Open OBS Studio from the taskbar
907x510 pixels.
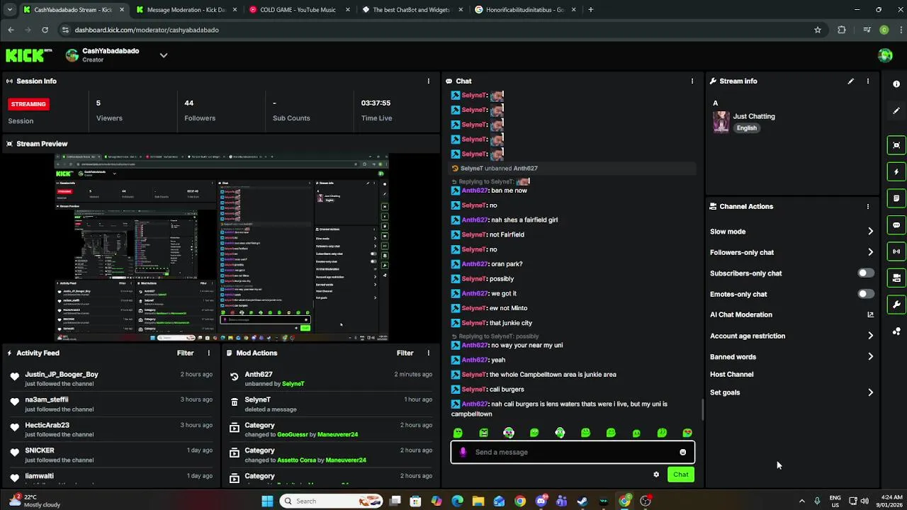pyautogui.click(x=646, y=501)
